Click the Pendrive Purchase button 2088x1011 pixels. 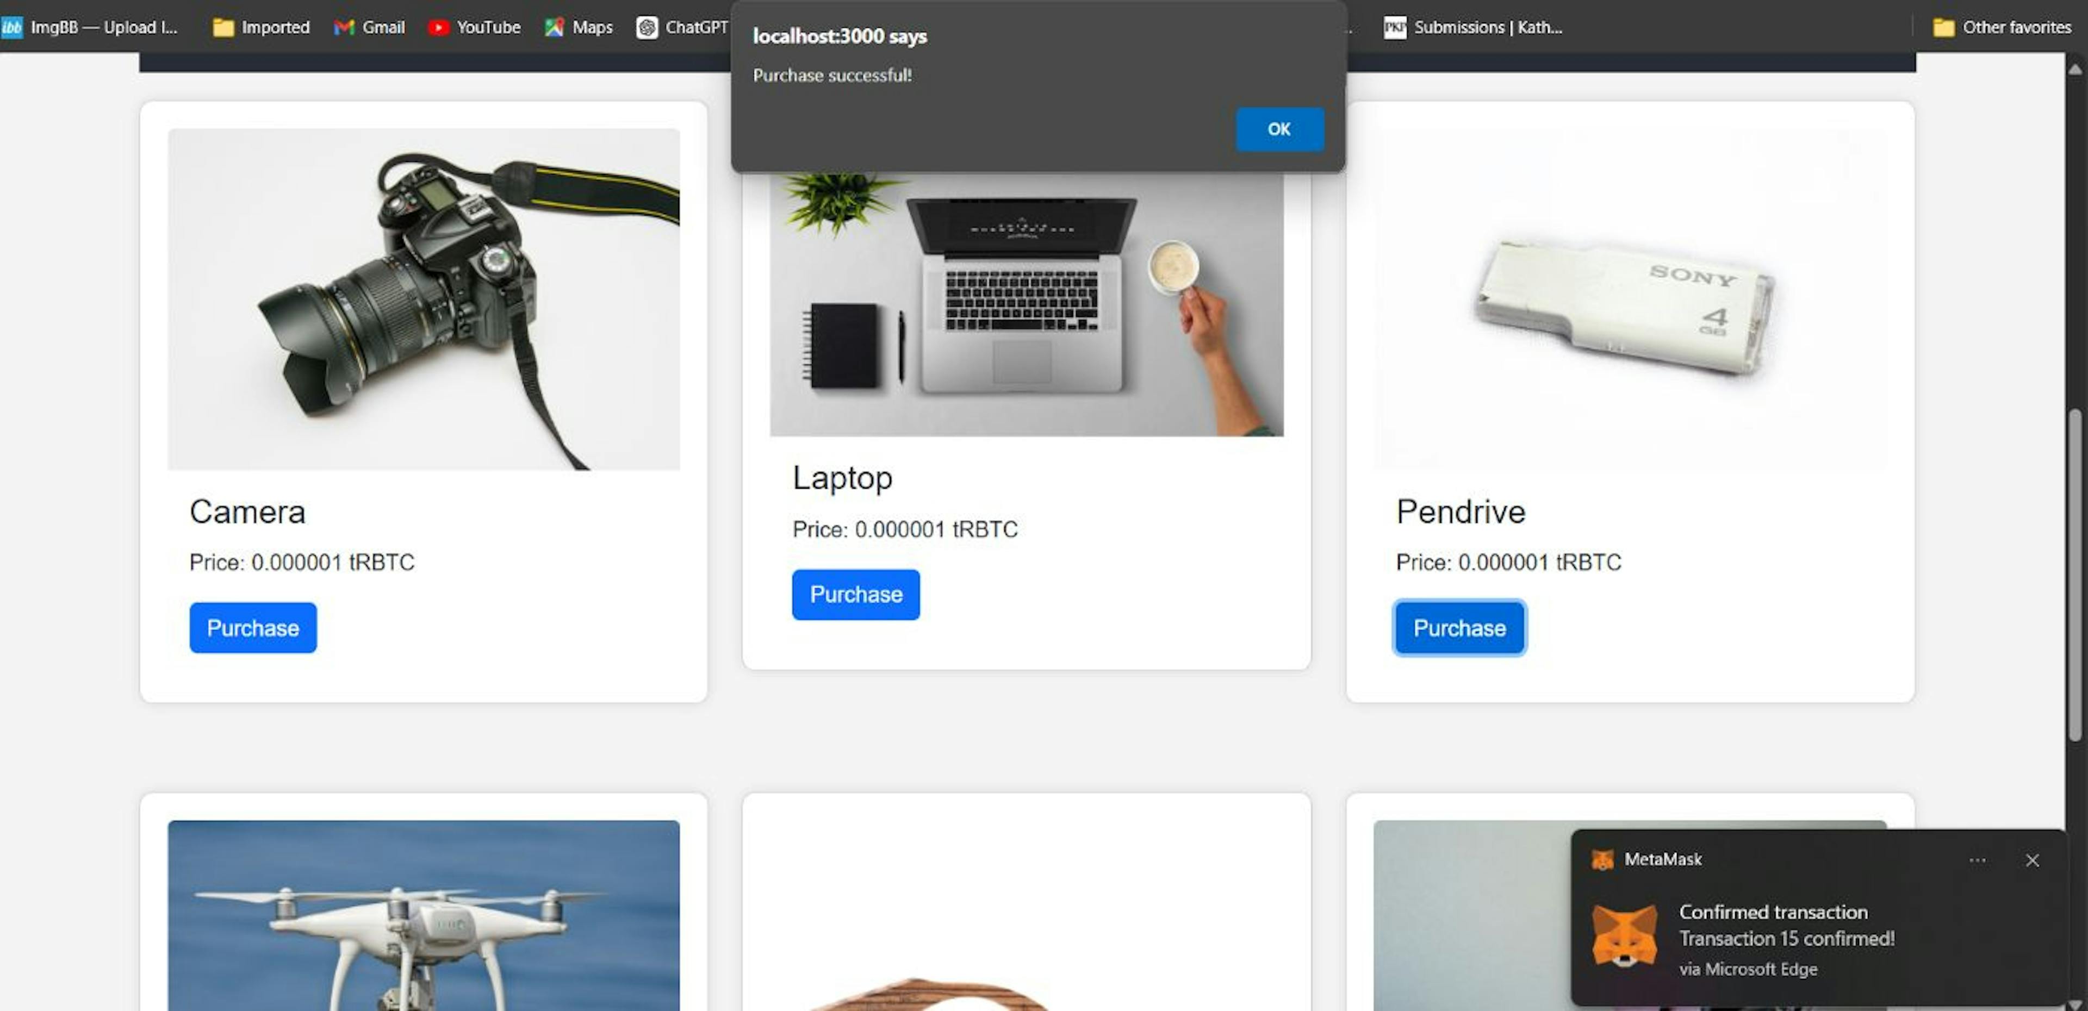(1458, 628)
